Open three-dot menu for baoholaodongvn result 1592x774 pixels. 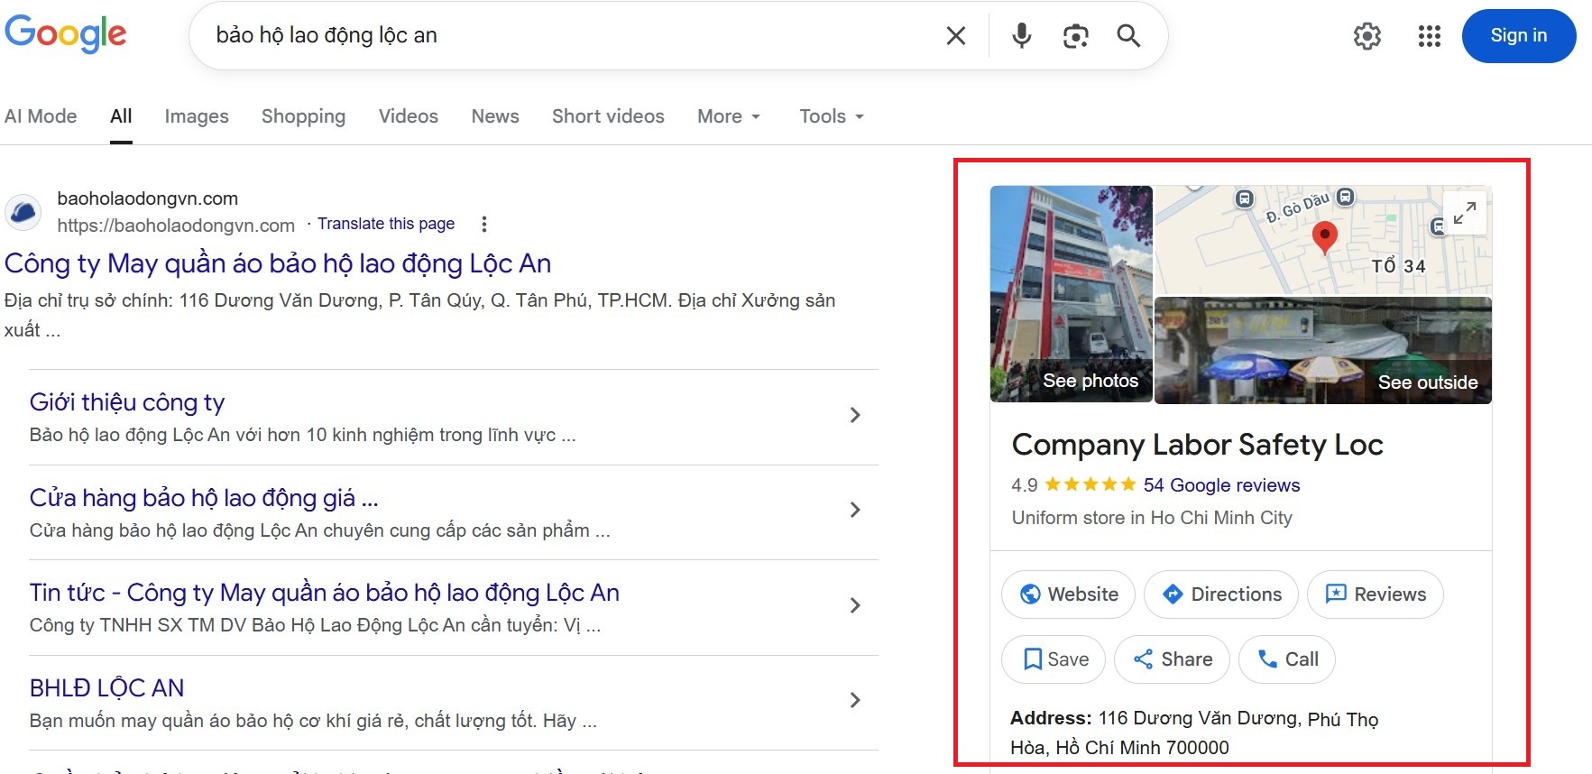point(484,224)
